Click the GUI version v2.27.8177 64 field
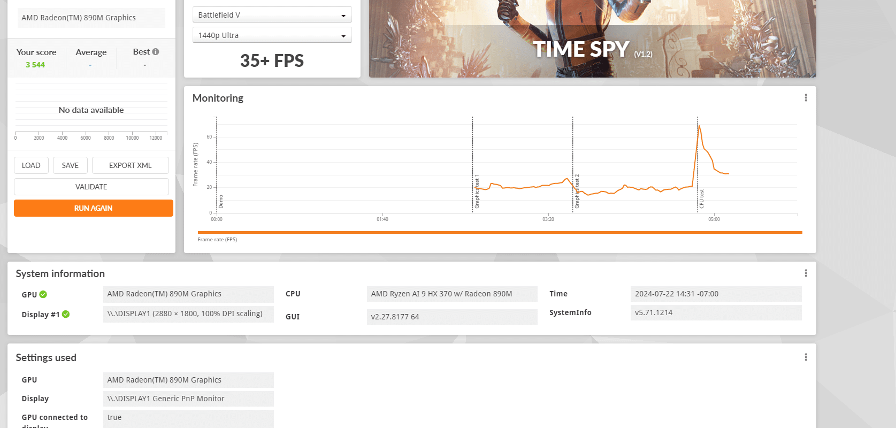The image size is (896, 428). [452, 317]
